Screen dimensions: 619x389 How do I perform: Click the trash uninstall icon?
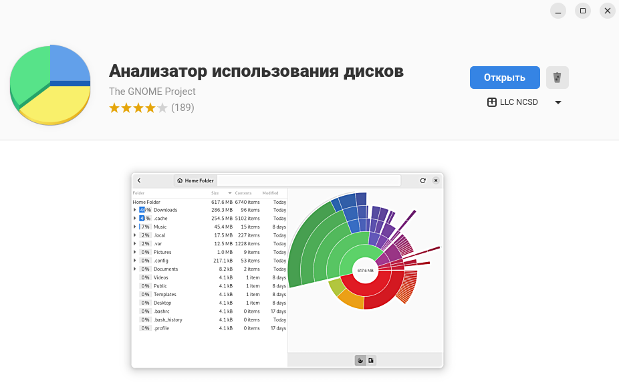point(557,78)
